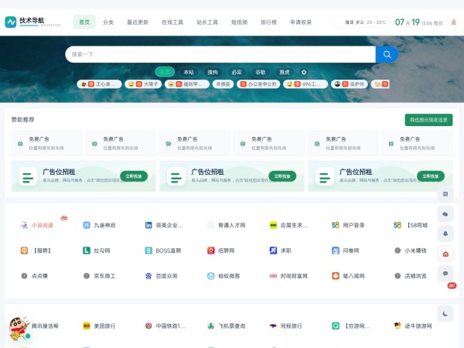Toggle dark mode moon icon
This screenshot has width=464, height=348.
[x=445, y=314]
